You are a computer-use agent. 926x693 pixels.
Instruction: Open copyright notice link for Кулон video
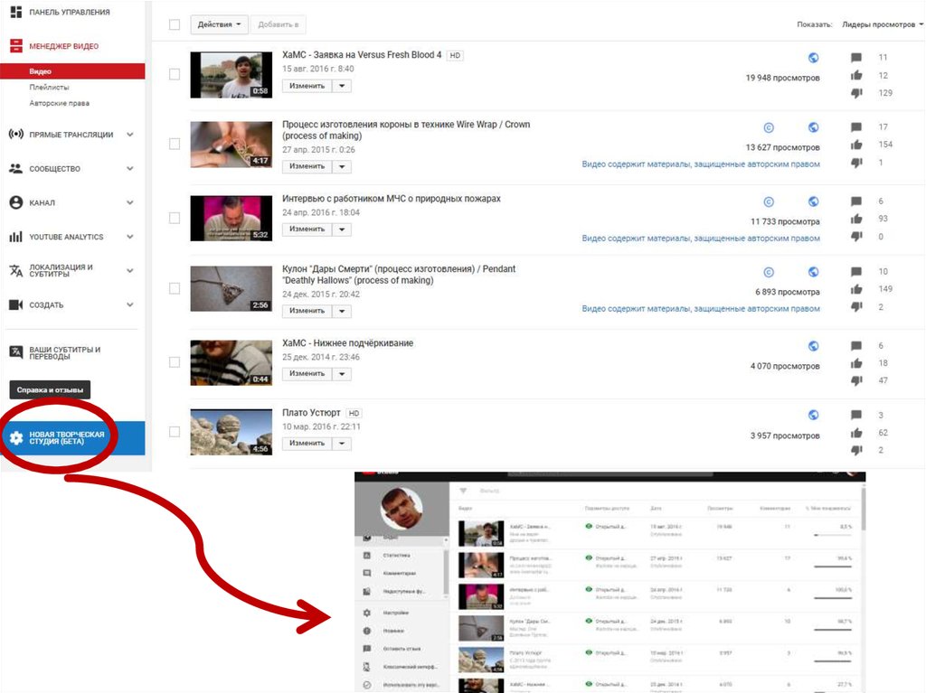pyautogui.click(x=701, y=309)
